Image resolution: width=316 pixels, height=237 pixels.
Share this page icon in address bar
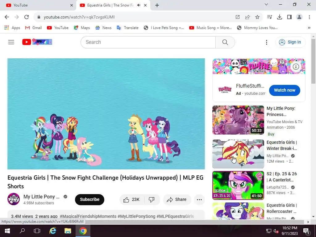pos(247,17)
